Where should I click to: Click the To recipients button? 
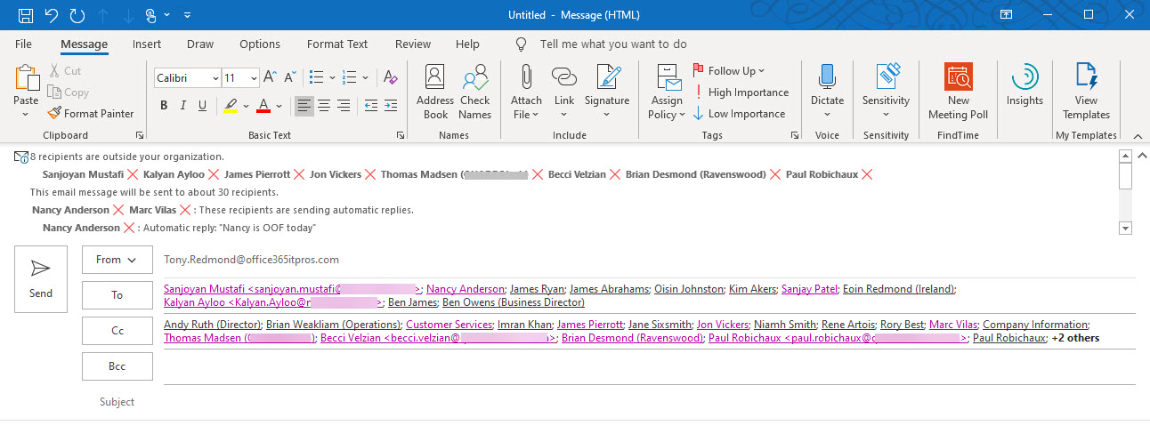(x=117, y=295)
